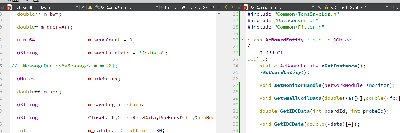Close the document in the right editor pane
Image resolution: width=400 pixels, height=133 pixels.
click(x=319, y=7)
